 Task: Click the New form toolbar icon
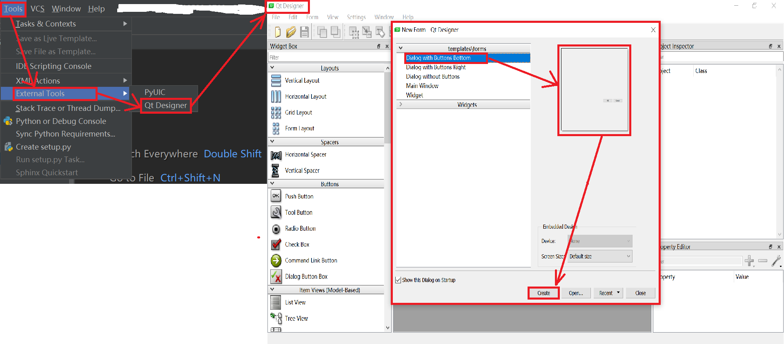(278, 32)
